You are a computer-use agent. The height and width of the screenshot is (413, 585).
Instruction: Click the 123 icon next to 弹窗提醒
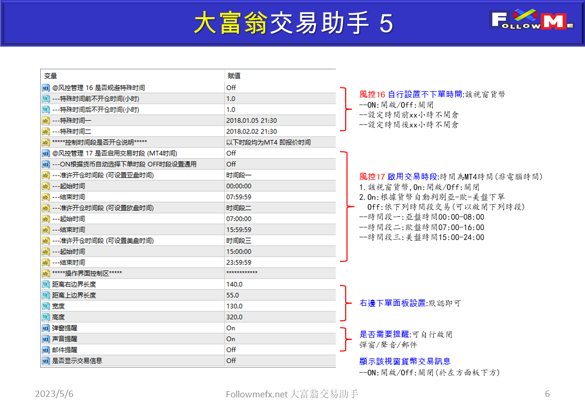coord(45,328)
